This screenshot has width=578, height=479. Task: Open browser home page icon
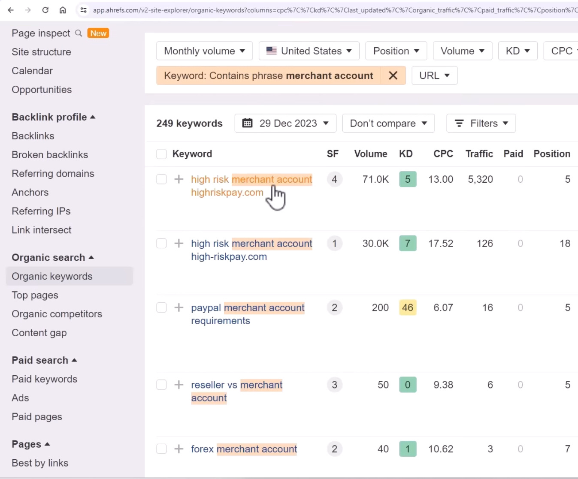63,10
